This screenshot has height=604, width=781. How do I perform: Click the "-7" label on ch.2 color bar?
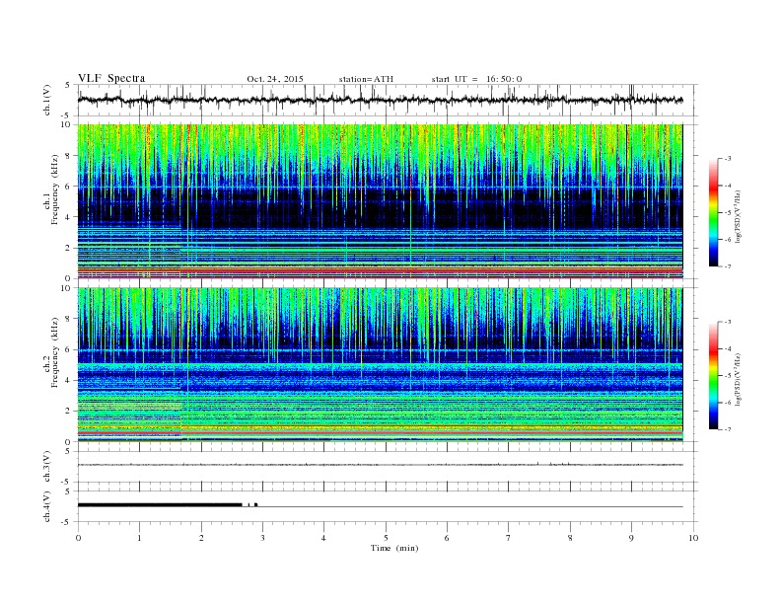727,429
